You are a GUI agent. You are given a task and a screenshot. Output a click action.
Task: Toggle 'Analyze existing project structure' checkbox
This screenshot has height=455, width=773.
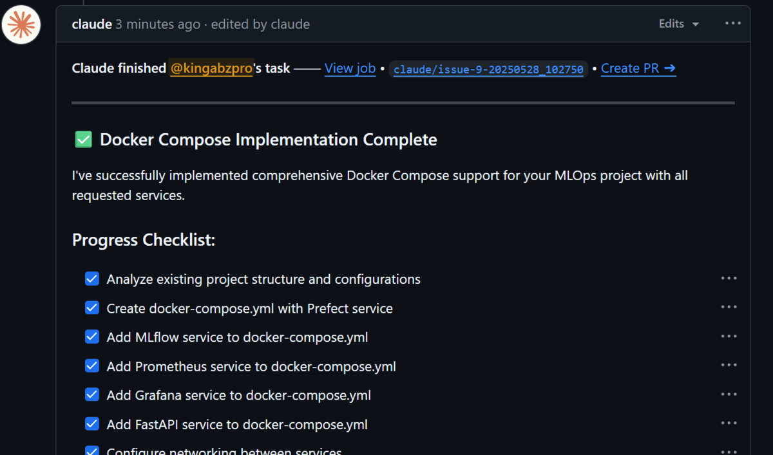pos(92,279)
